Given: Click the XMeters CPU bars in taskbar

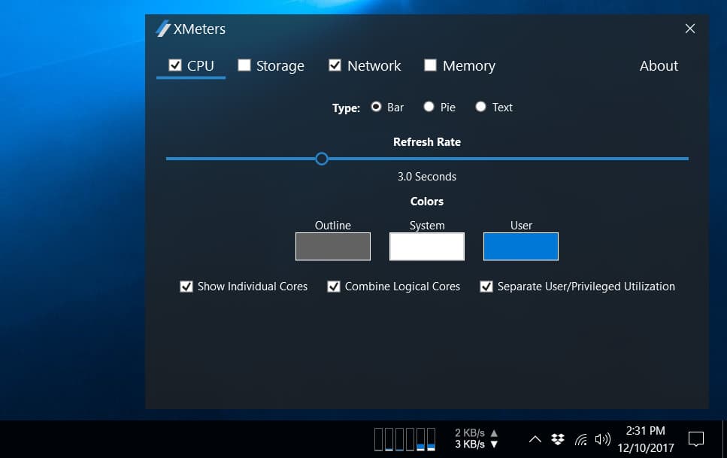Looking at the screenshot, I should click(404, 439).
